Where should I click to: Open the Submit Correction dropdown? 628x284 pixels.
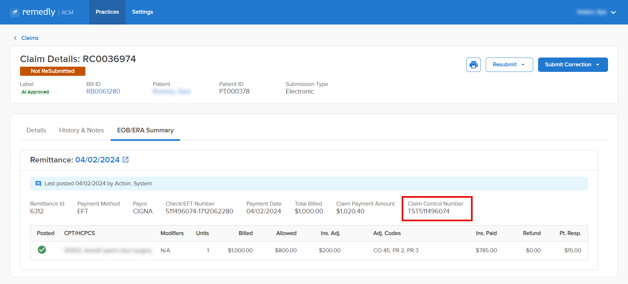[572, 65]
